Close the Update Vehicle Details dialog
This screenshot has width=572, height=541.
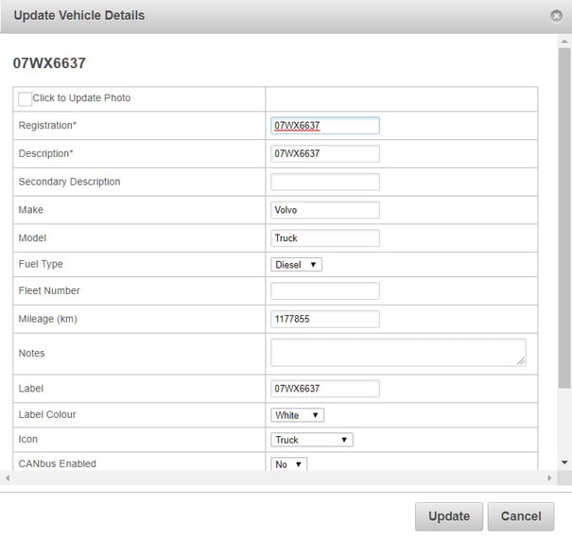point(556,16)
